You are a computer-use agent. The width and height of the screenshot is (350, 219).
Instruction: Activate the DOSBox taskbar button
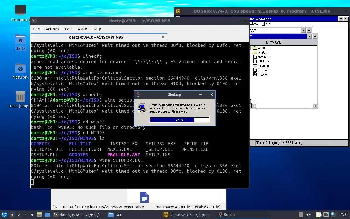pyautogui.click(x=188, y=215)
